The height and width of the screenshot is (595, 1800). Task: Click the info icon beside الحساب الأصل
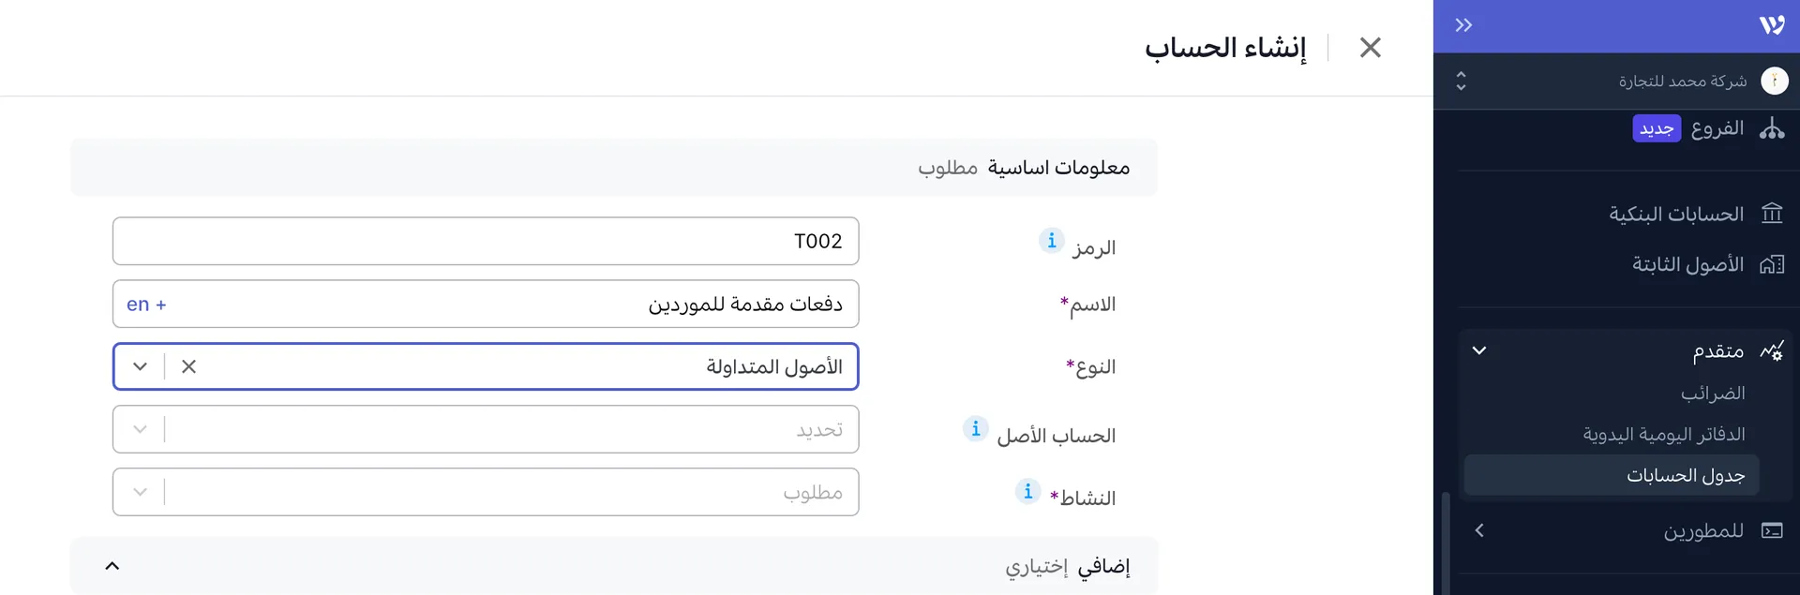[x=976, y=429]
